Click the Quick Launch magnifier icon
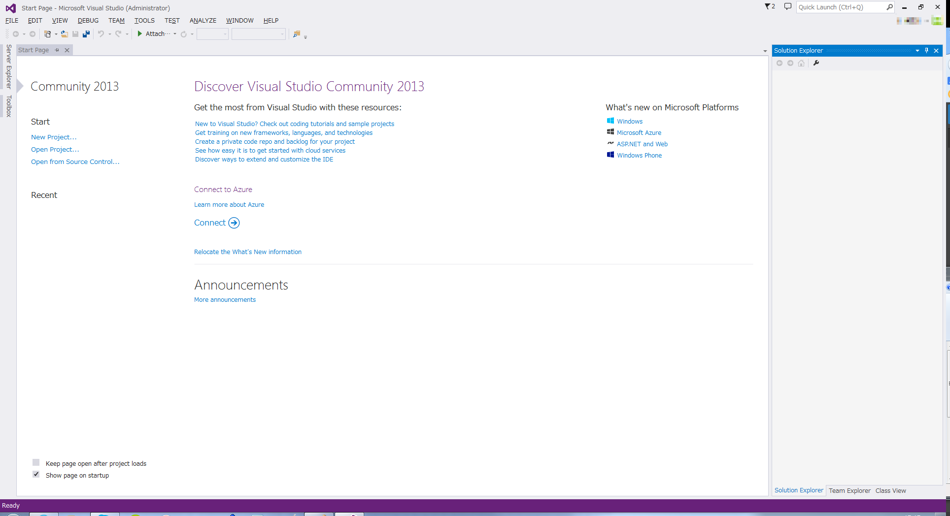The image size is (950, 516). click(889, 7)
